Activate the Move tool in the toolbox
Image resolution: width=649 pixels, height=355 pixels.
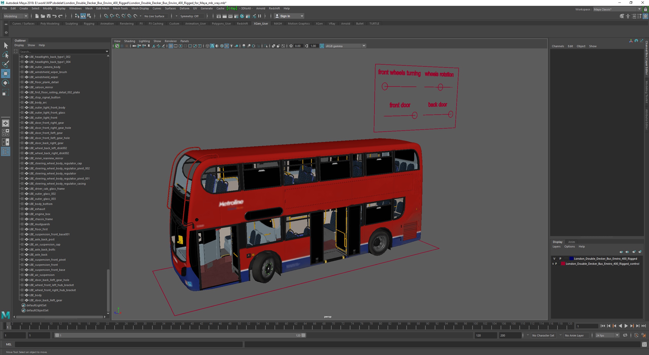pos(6,74)
